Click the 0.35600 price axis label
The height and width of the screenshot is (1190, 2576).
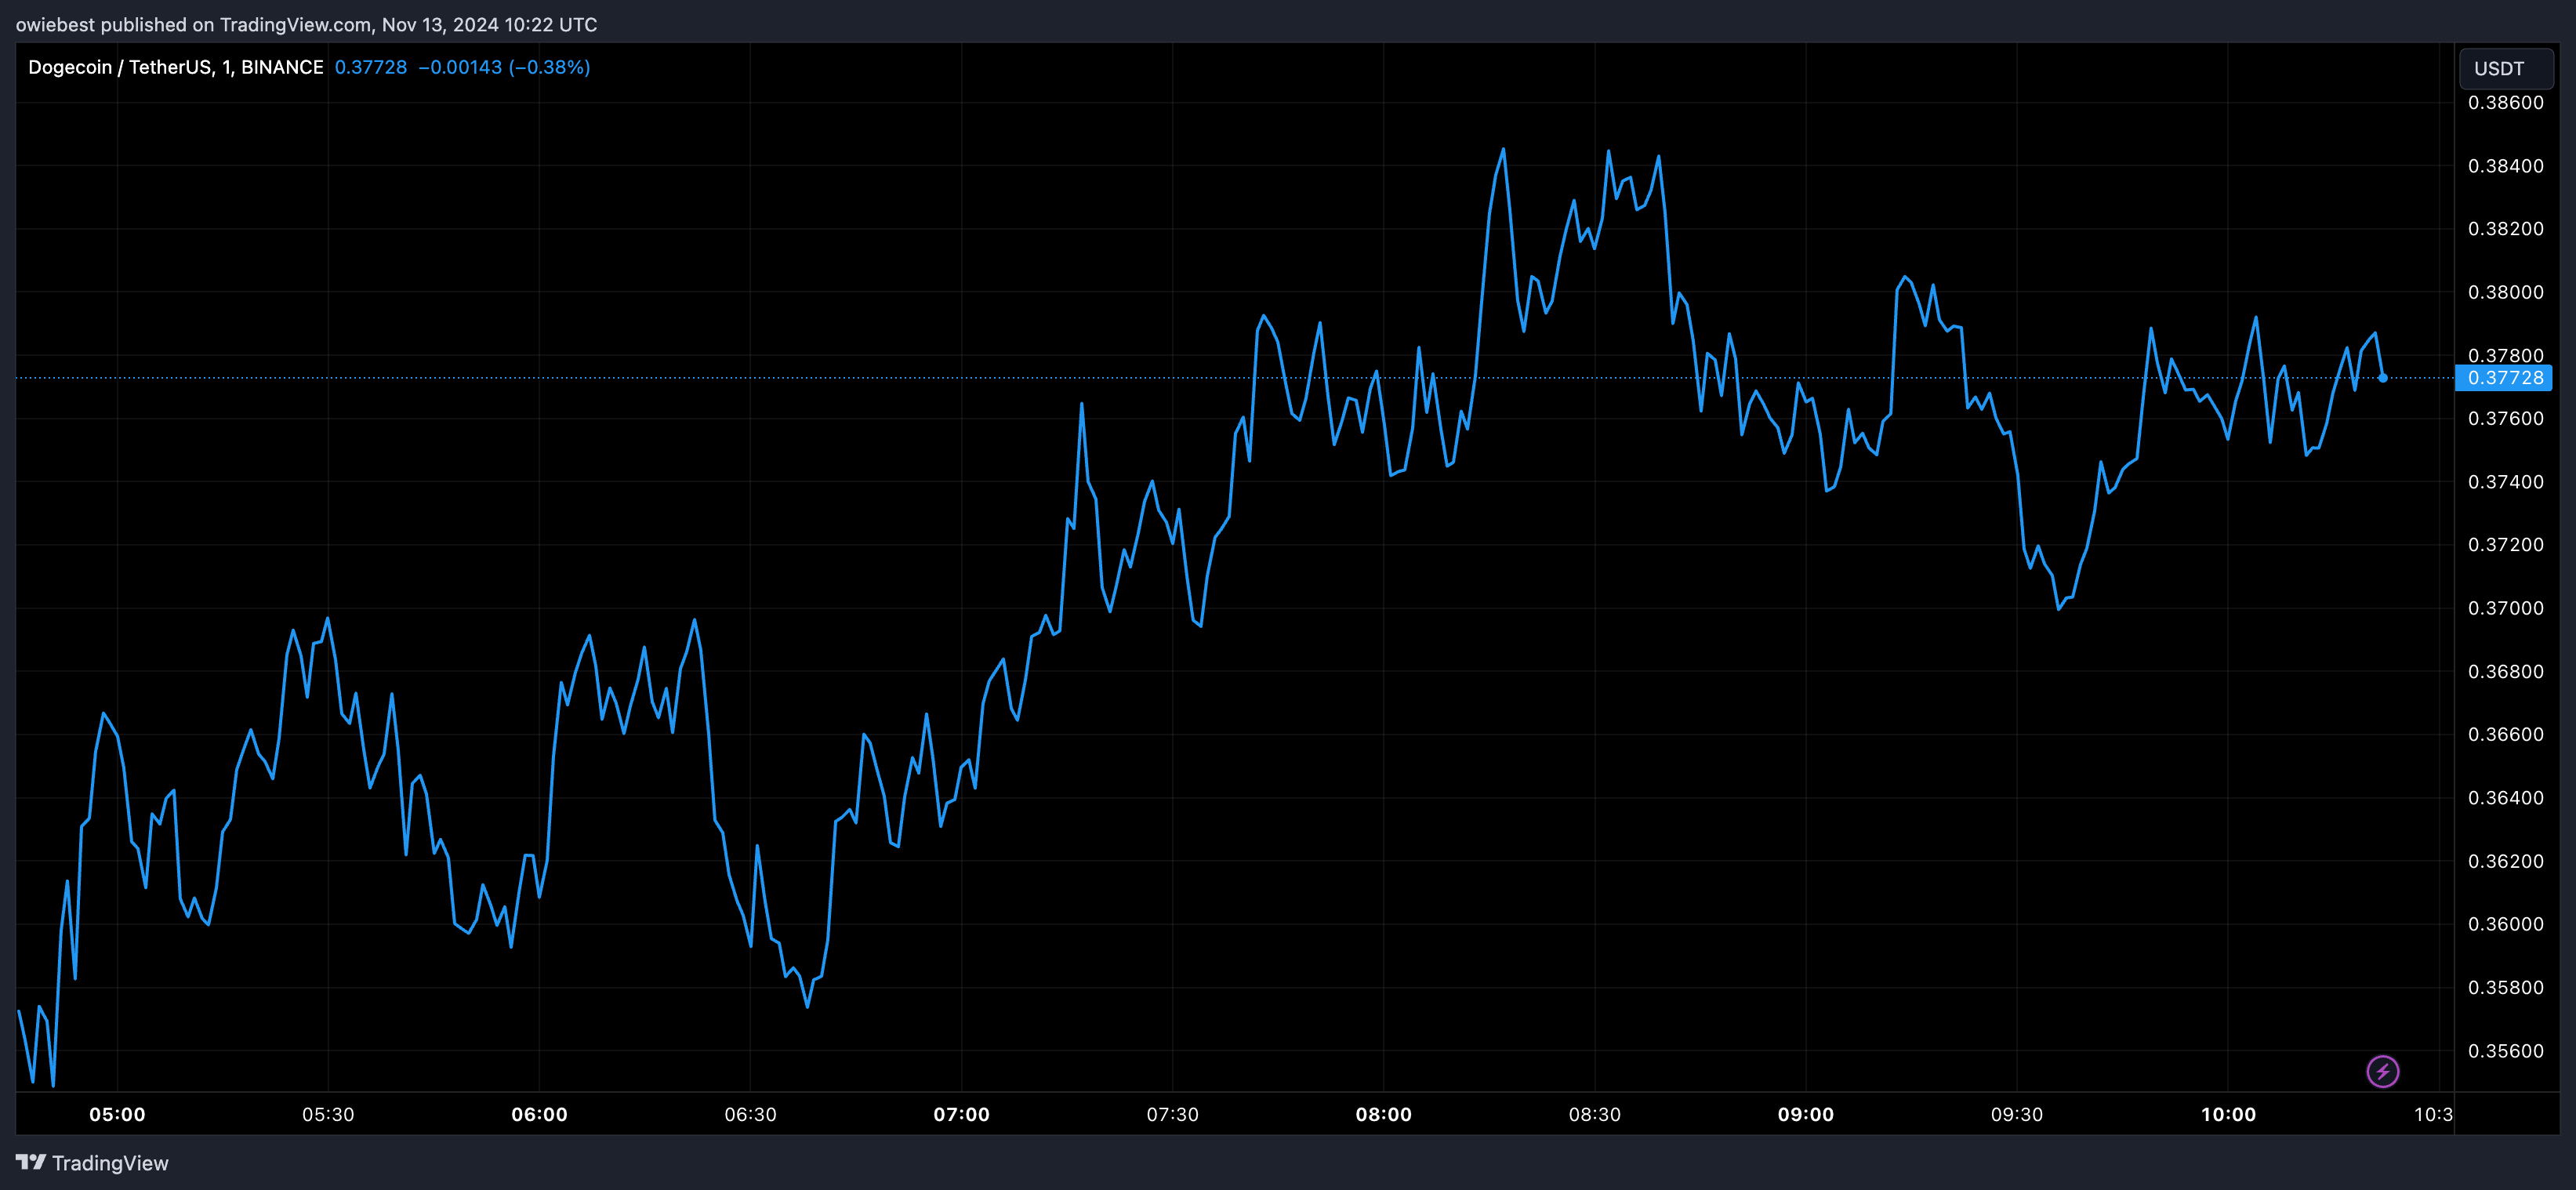click(x=2505, y=1051)
